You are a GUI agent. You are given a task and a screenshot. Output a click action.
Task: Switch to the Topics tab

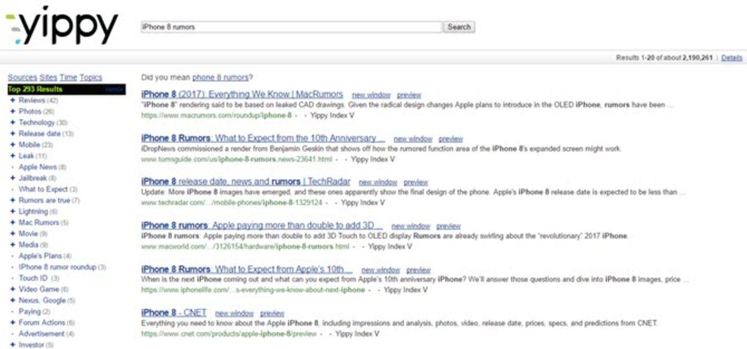(x=91, y=77)
